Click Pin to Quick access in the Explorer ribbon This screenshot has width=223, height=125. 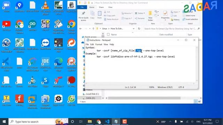[x=84, y=16]
